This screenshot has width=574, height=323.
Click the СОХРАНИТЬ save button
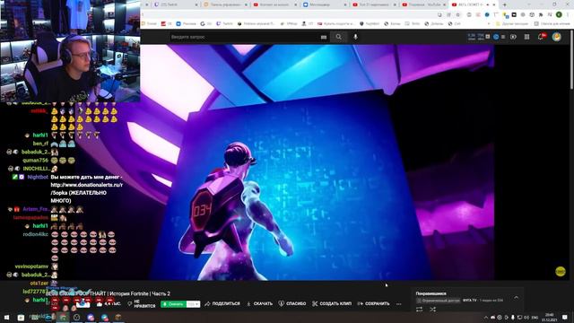[373, 303]
